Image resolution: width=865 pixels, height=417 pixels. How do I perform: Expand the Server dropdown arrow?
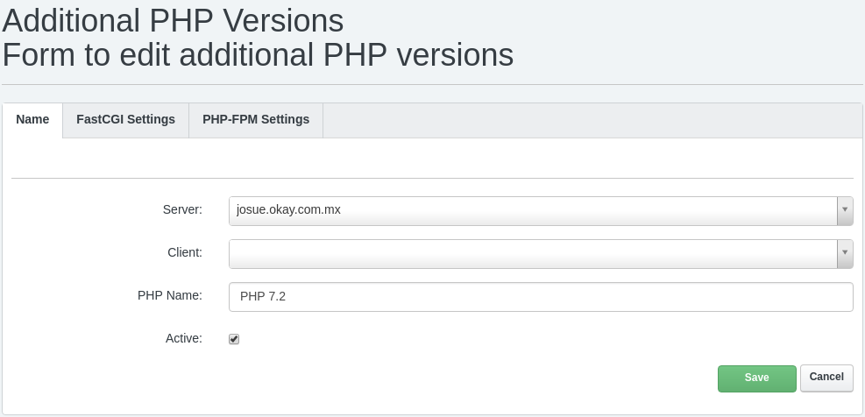845,211
